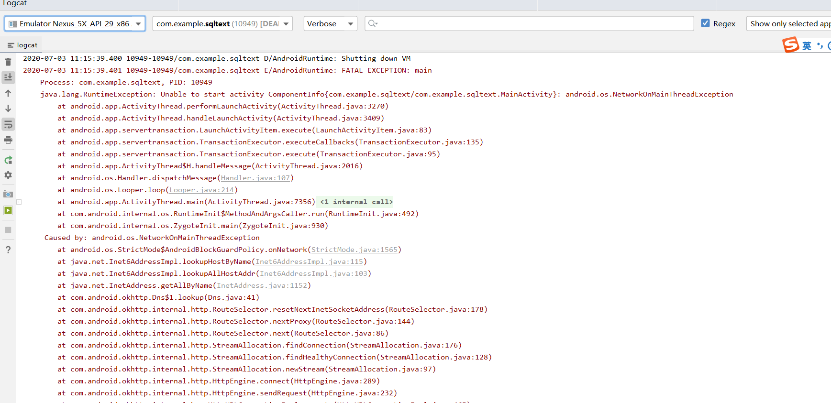Click the HttpEngine.sendRequest stack line
The width and height of the screenshot is (831, 403).
227,393
